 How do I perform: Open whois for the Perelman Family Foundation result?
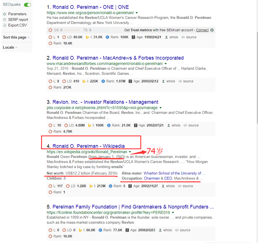click(x=165, y=230)
